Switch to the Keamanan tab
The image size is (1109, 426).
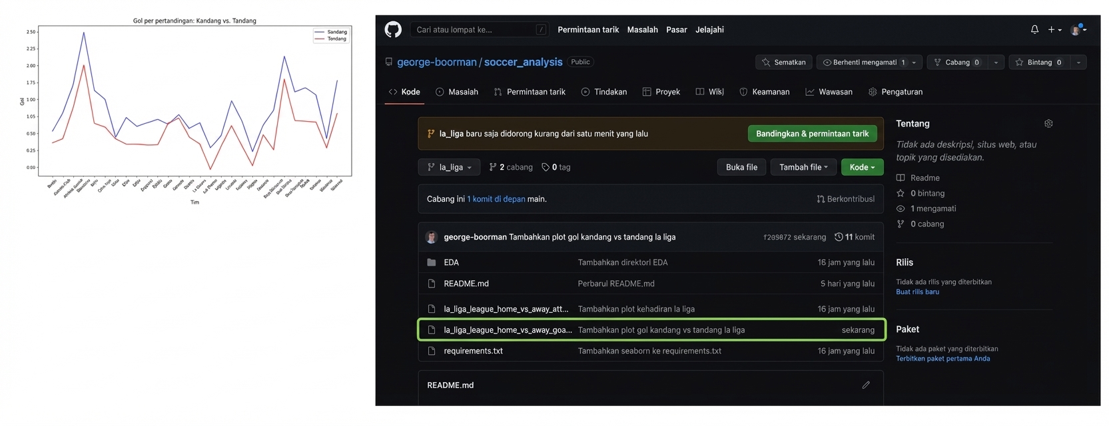click(x=765, y=92)
